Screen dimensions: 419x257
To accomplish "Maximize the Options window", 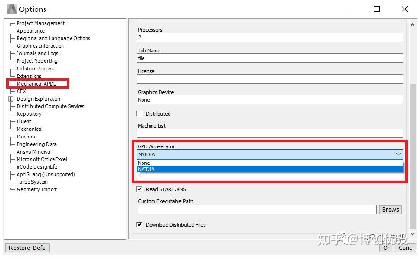I will pyautogui.click(x=377, y=9).
